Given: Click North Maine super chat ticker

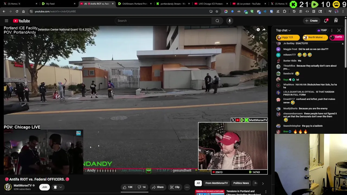Looking at the screenshot, I should pos(315,37).
